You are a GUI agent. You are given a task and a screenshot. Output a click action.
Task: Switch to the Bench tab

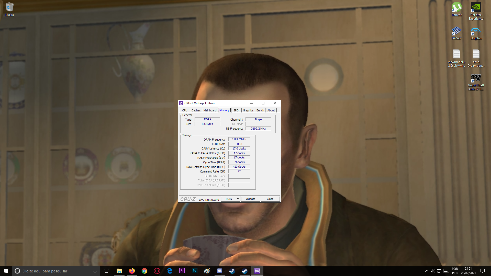click(x=260, y=110)
